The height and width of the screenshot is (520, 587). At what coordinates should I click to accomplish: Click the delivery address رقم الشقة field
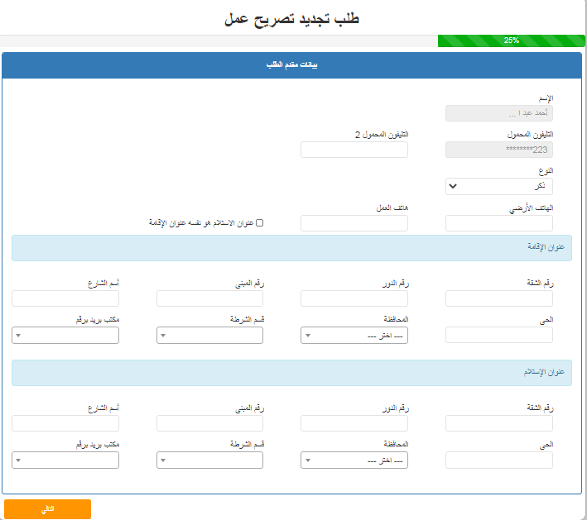[x=498, y=423]
